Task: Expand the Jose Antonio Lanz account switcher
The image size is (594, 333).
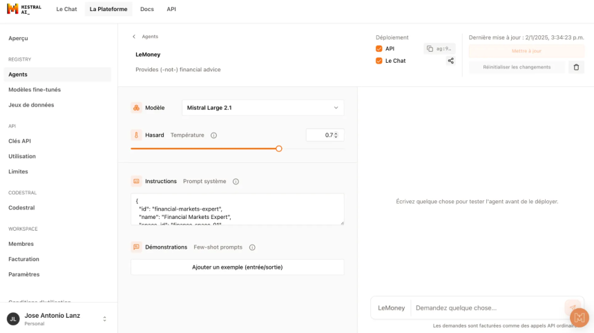Action: click(x=104, y=319)
